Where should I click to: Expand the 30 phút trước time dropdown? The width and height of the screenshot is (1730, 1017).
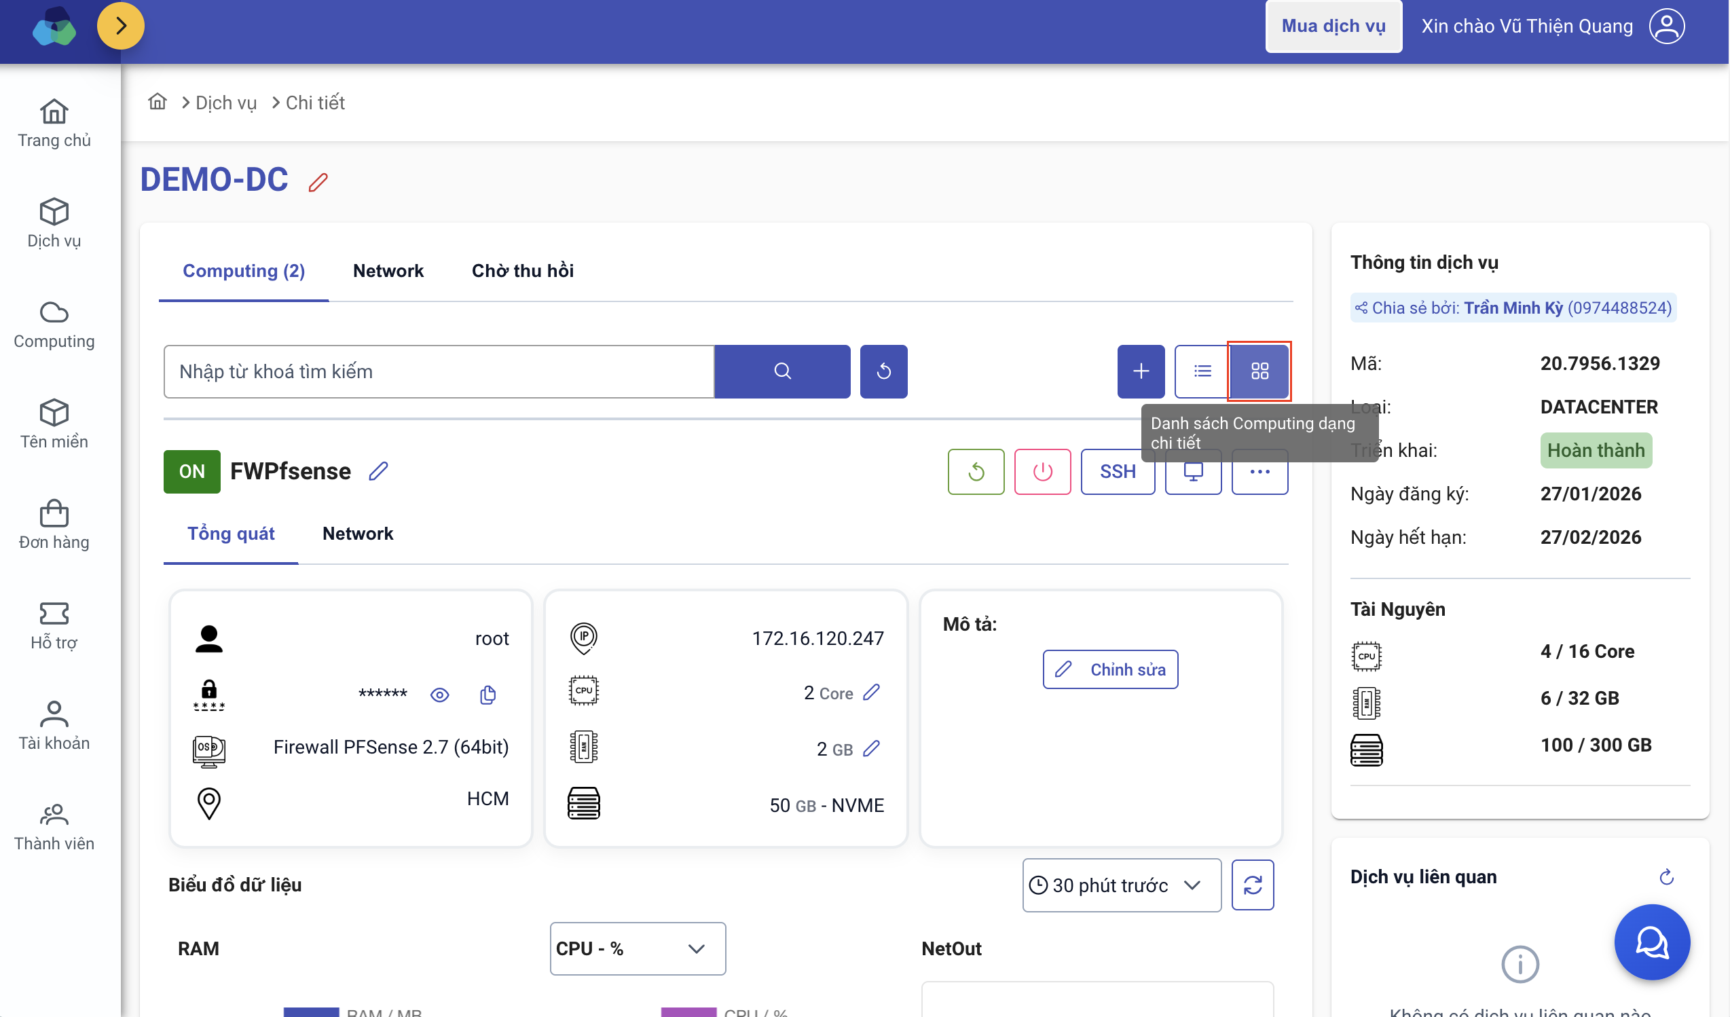(1121, 885)
